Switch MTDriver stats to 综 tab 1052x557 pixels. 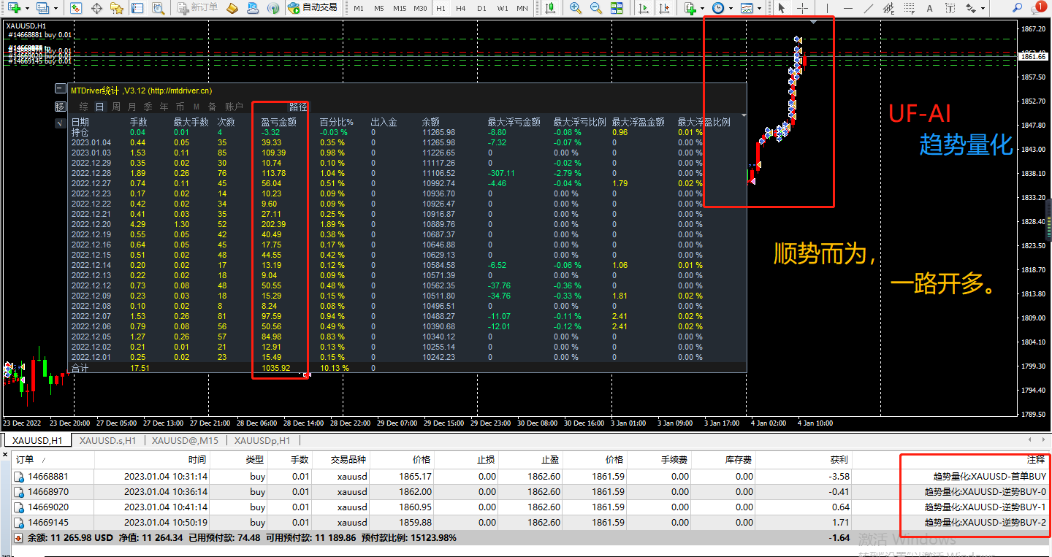[x=83, y=107]
